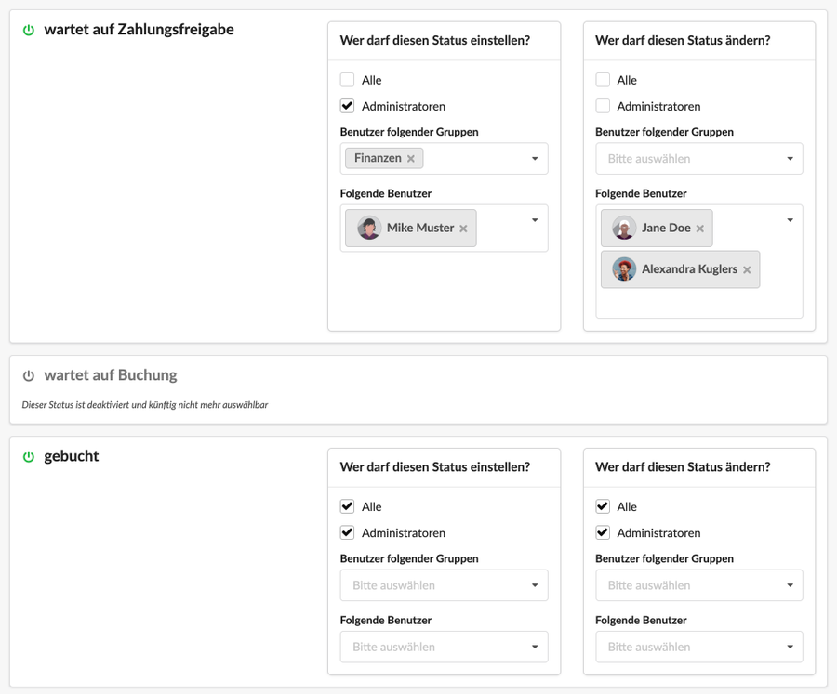The height and width of the screenshot is (694, 837).
Task: Activate the disabled 'wartet auf Buchung' power icon
Action: pyautogui.click(x=29, y=376)
